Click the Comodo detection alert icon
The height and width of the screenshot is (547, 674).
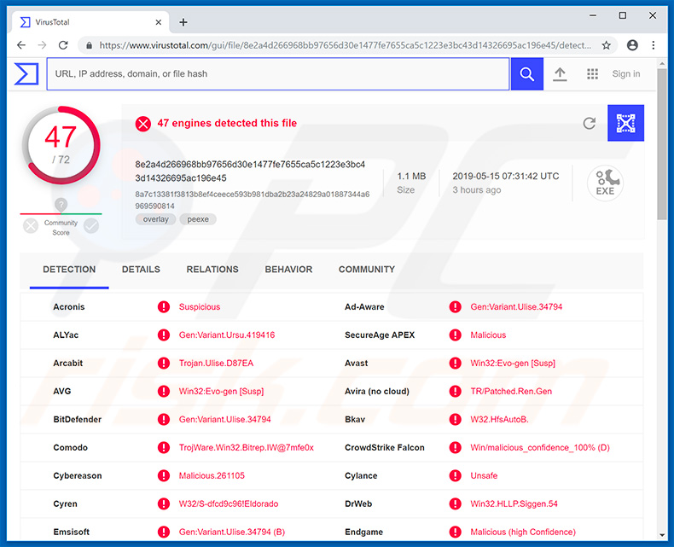coord(163,448)
